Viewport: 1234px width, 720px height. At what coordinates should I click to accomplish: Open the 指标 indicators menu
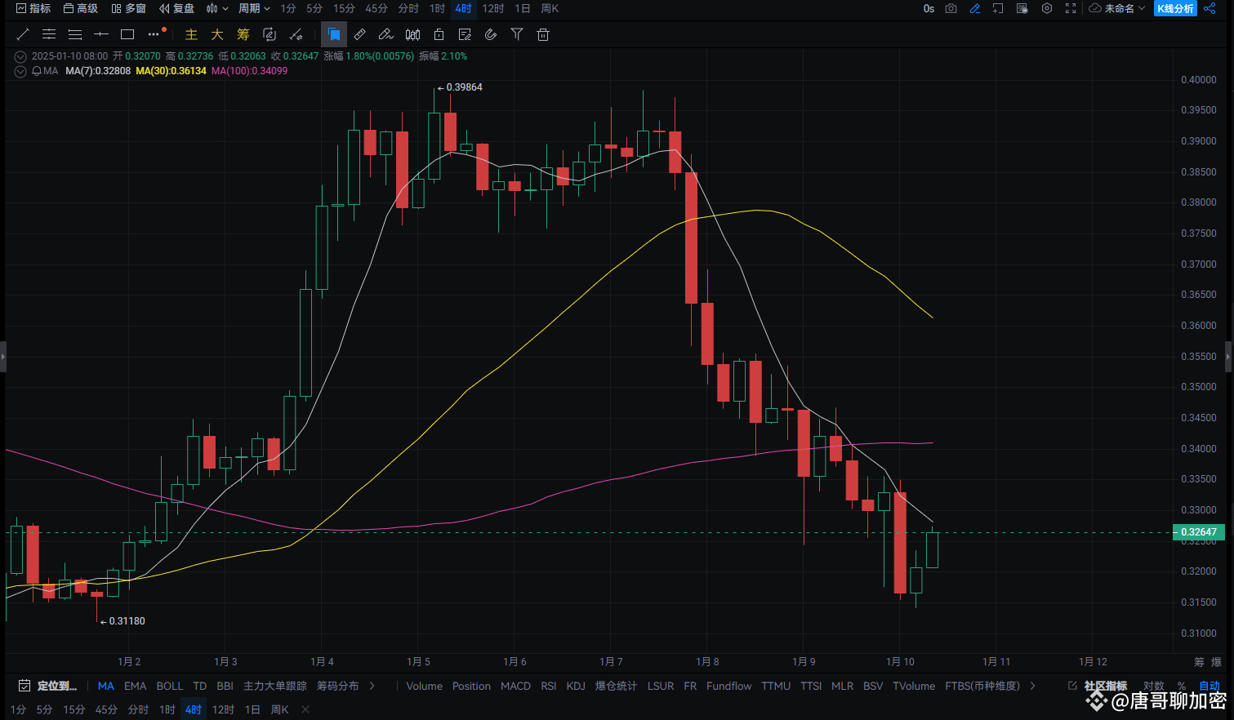(33, 8)
